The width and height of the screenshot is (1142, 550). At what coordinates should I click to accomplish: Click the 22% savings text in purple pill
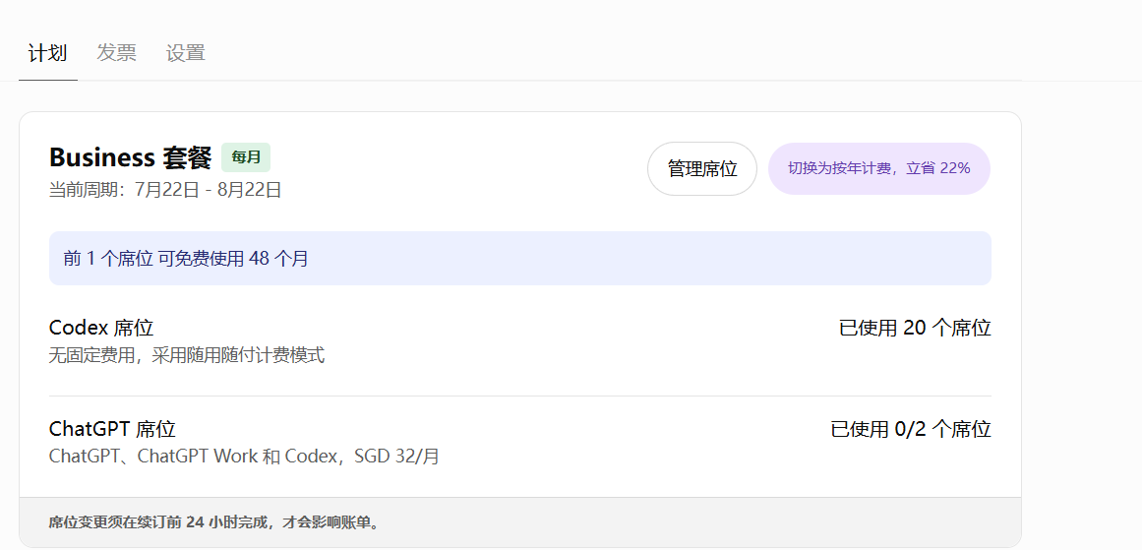pyautogui.click(x=955, y=168)
